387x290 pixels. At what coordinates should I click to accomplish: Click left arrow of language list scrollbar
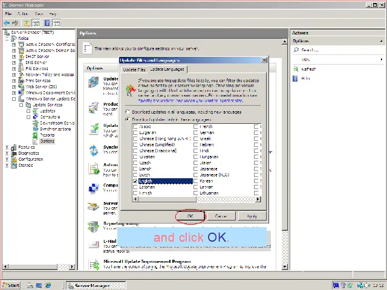point(135,199)
